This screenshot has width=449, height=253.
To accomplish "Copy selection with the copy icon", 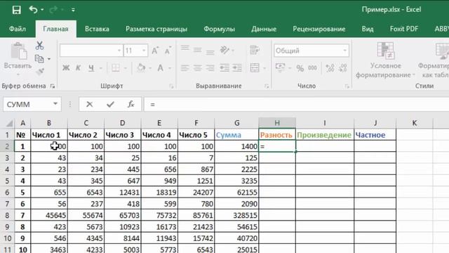I will 39,59.
